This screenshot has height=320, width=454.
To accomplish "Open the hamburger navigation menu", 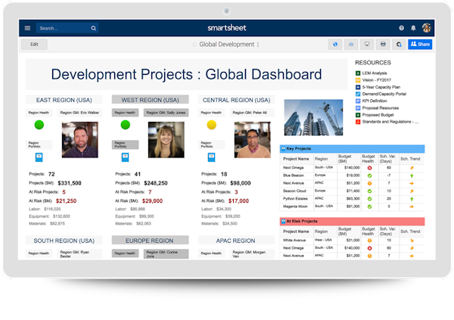I will click(x=28, y=28).
